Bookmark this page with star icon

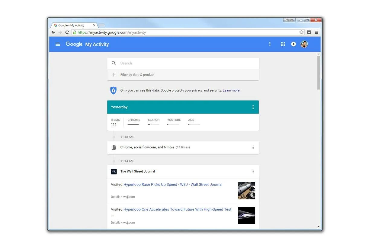pos(301,32)
